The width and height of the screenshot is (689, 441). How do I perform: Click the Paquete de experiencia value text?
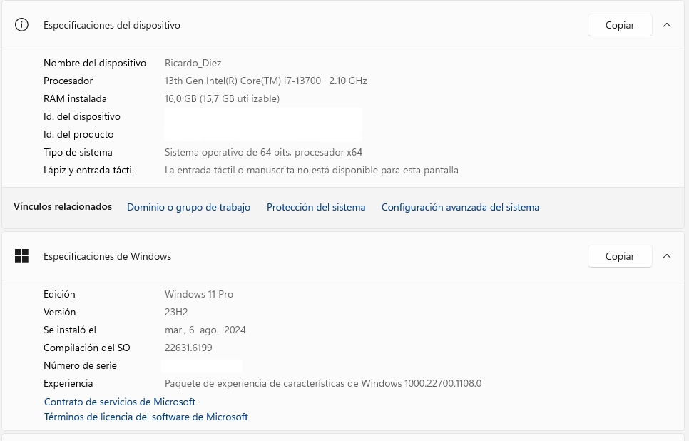tap(322, 383)
